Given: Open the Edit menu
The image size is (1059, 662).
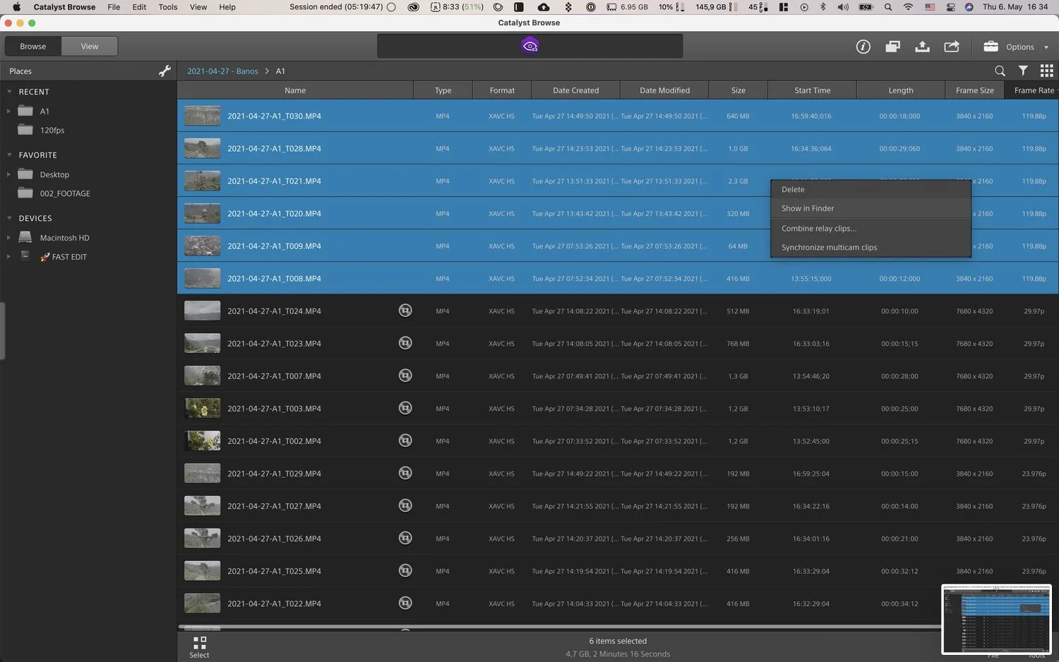Looking at the screenshot, I should [x=140, y=7].
